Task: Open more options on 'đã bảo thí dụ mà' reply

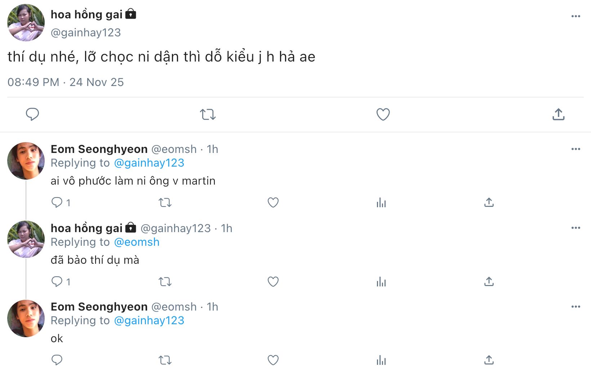Action: 576,228
